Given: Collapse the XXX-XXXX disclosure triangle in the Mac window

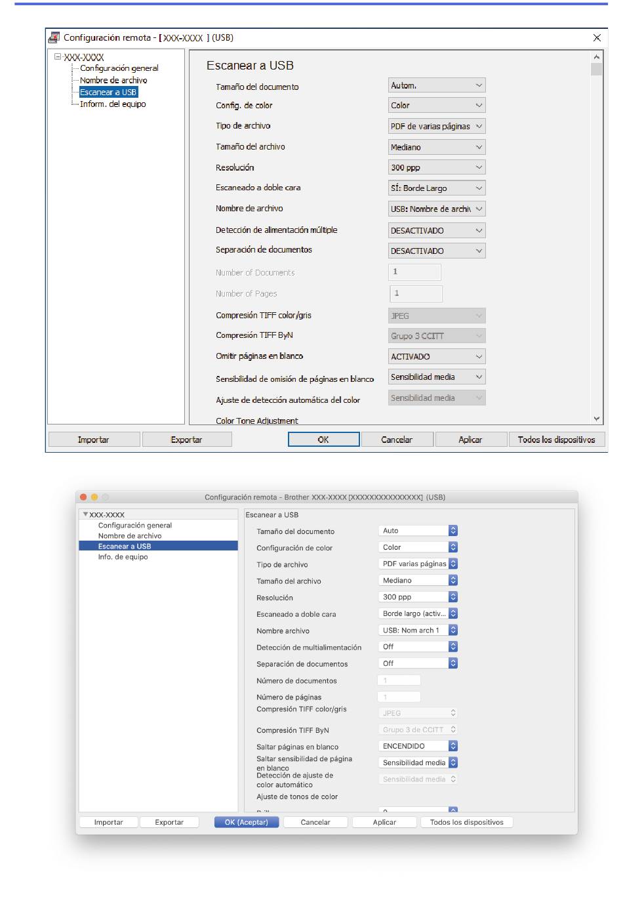Looking at the screenshot, I should [x=85, y=515].
